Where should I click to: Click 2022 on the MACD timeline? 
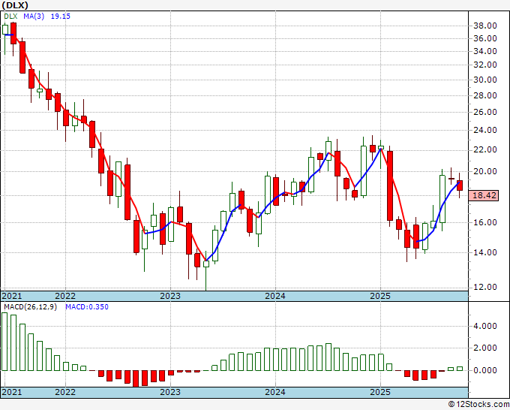point(65,392)
